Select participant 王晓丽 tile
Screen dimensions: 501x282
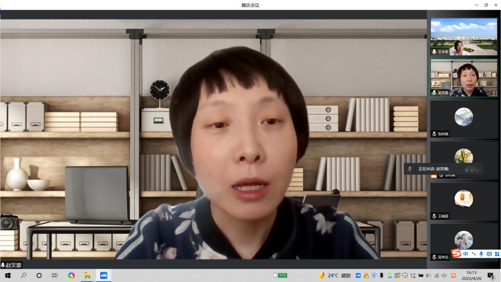tap(463, 201)
